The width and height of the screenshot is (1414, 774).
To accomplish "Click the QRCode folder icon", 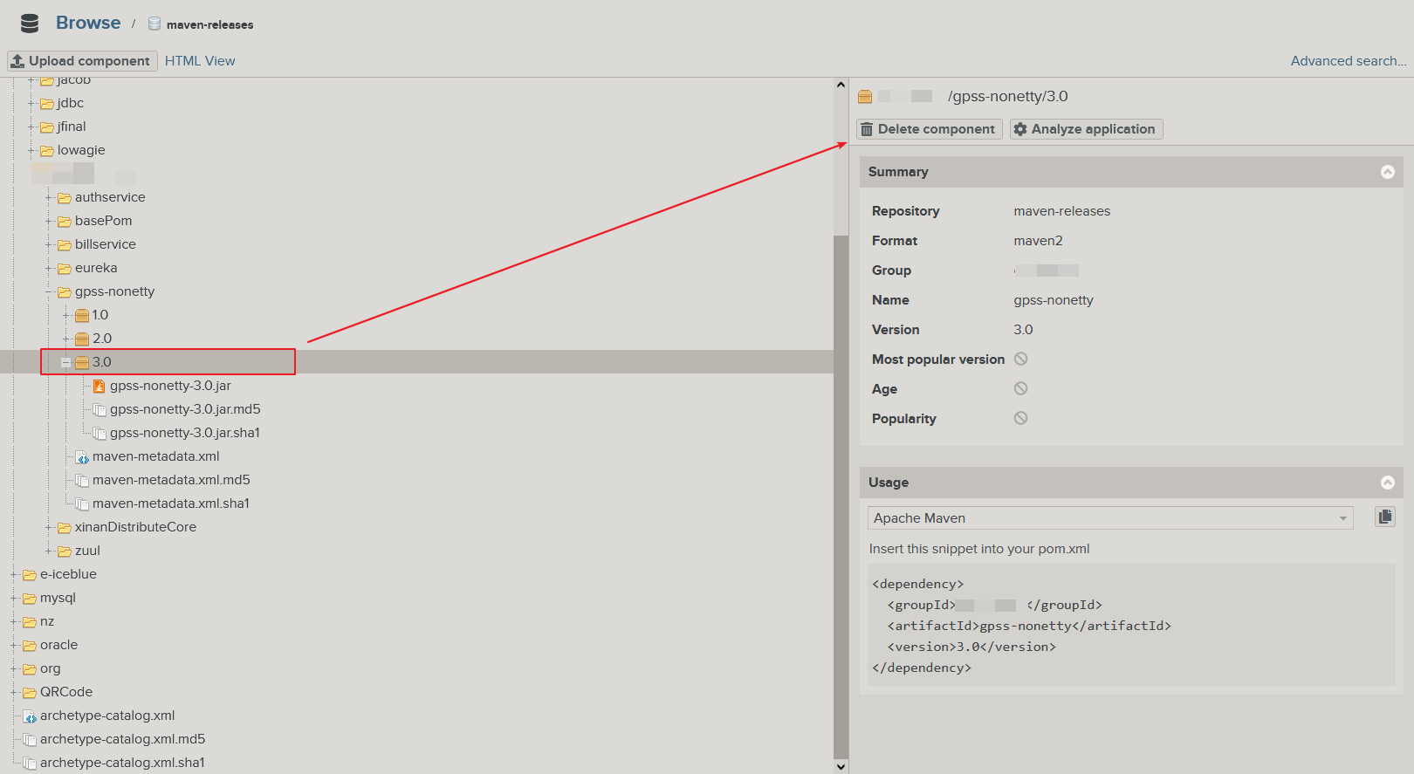I will point(30,693).
